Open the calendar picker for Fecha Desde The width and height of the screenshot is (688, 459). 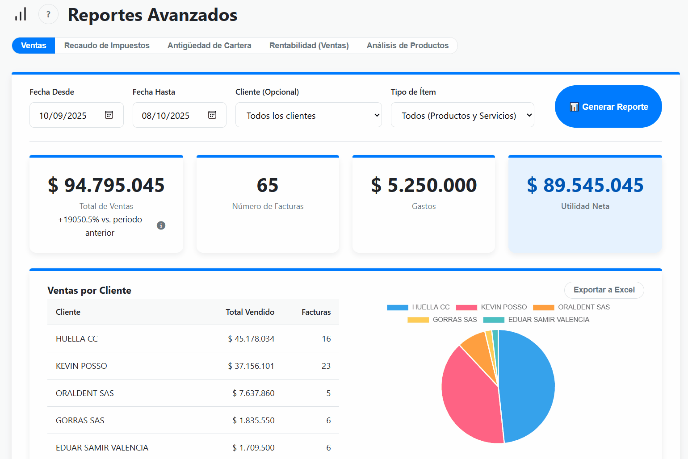tap(109, 115)
